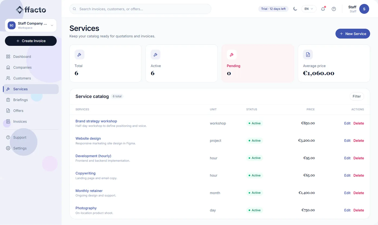
Task: Click the SC workspace avatar badge
Action: click(x=12, y=25)
